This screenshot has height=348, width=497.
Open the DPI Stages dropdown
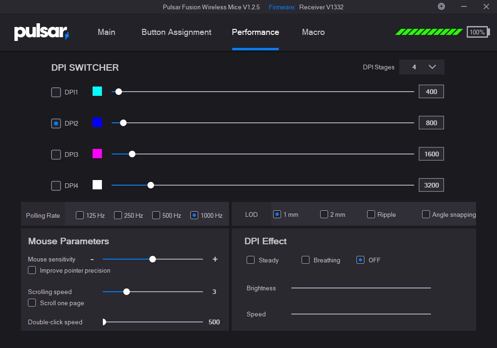tap(422, 67)
